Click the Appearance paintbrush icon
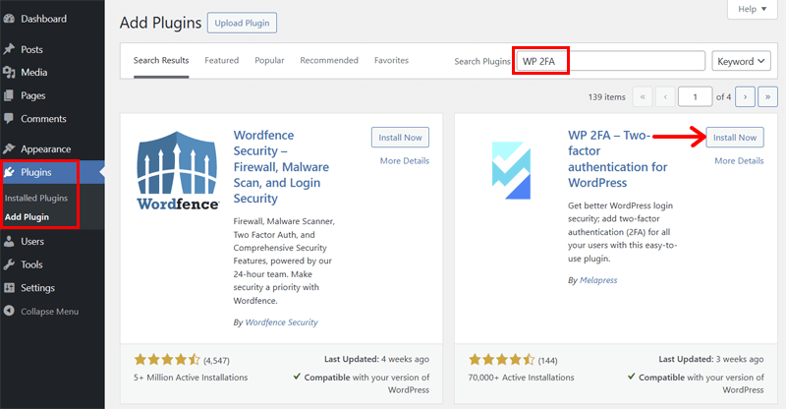786x409 pixels. click(9, 148)
